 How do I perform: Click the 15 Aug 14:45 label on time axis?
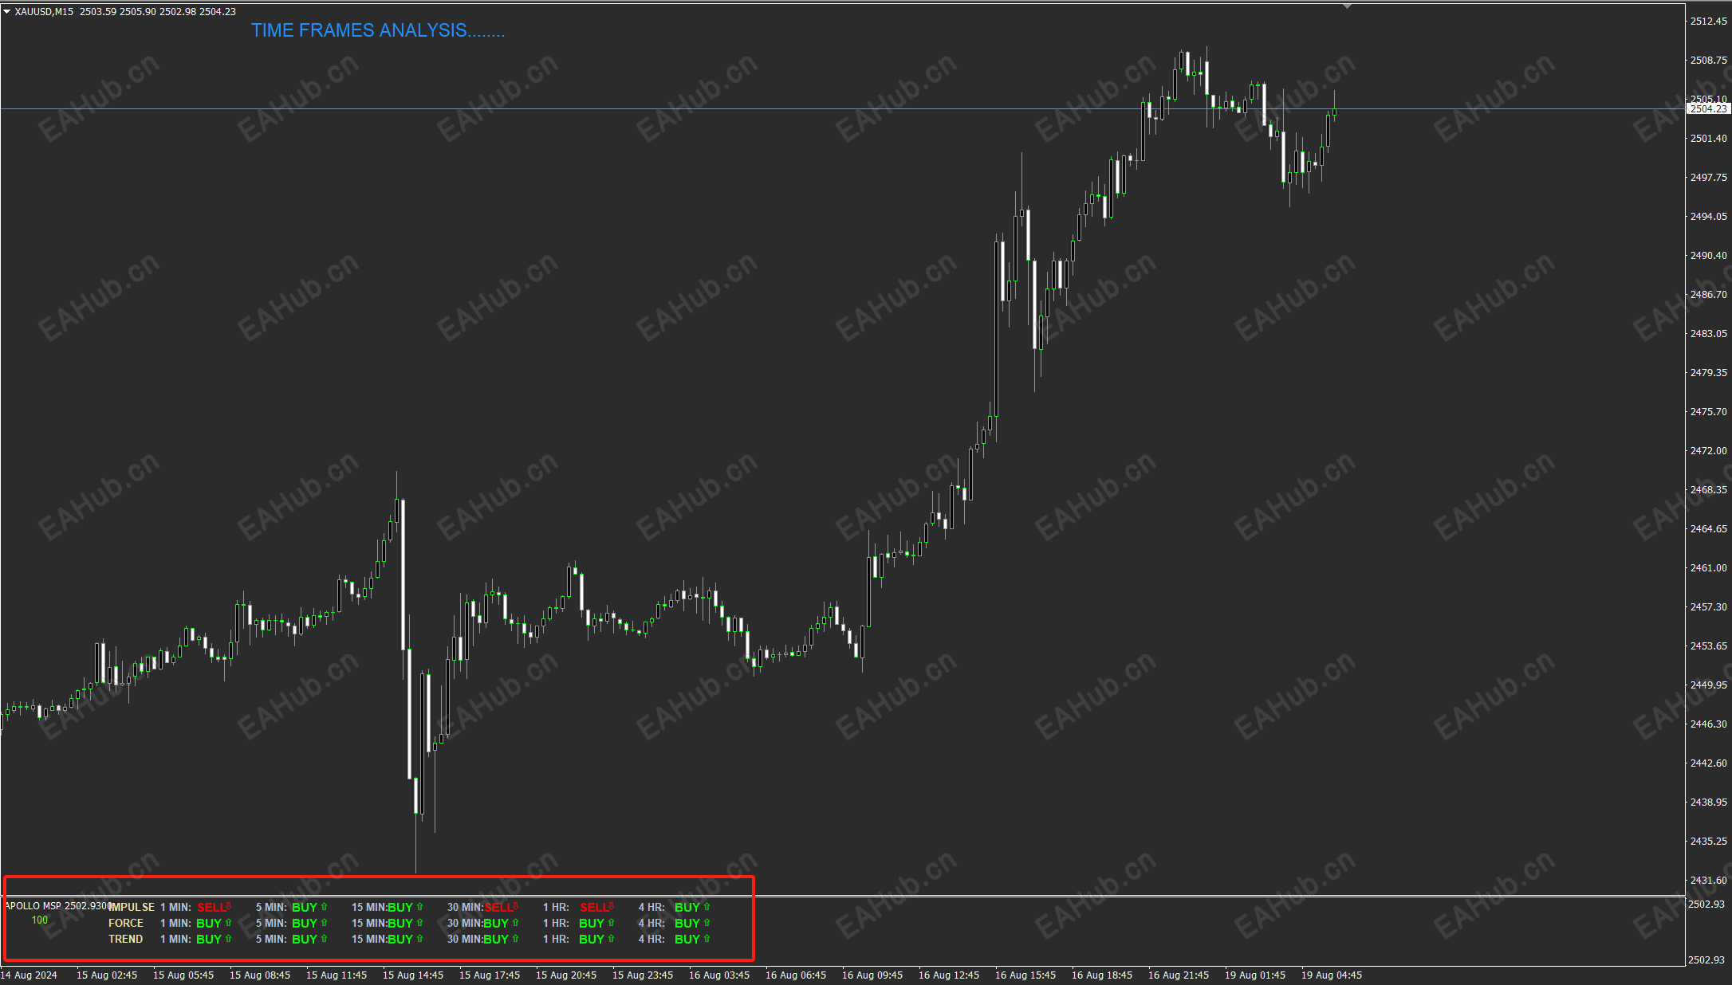413,975
